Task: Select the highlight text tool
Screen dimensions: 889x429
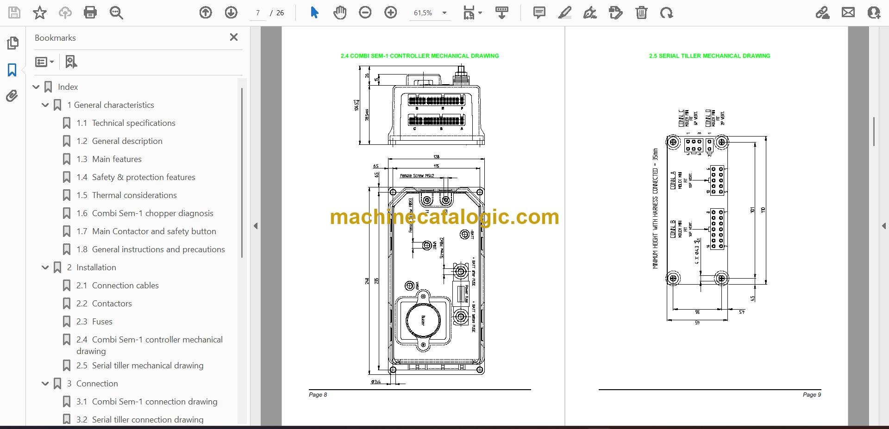Action: pyautogui.click(x=565, y=12)
